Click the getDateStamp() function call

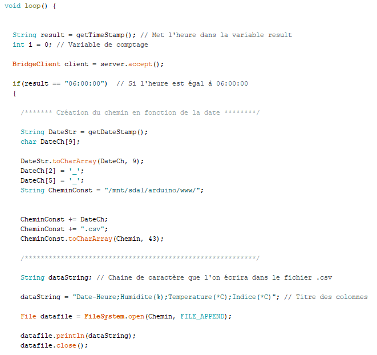coord(117,132)
